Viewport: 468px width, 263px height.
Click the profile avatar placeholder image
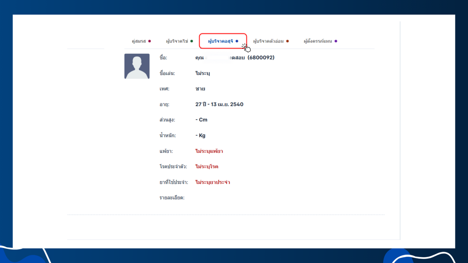tap(137, 66)
